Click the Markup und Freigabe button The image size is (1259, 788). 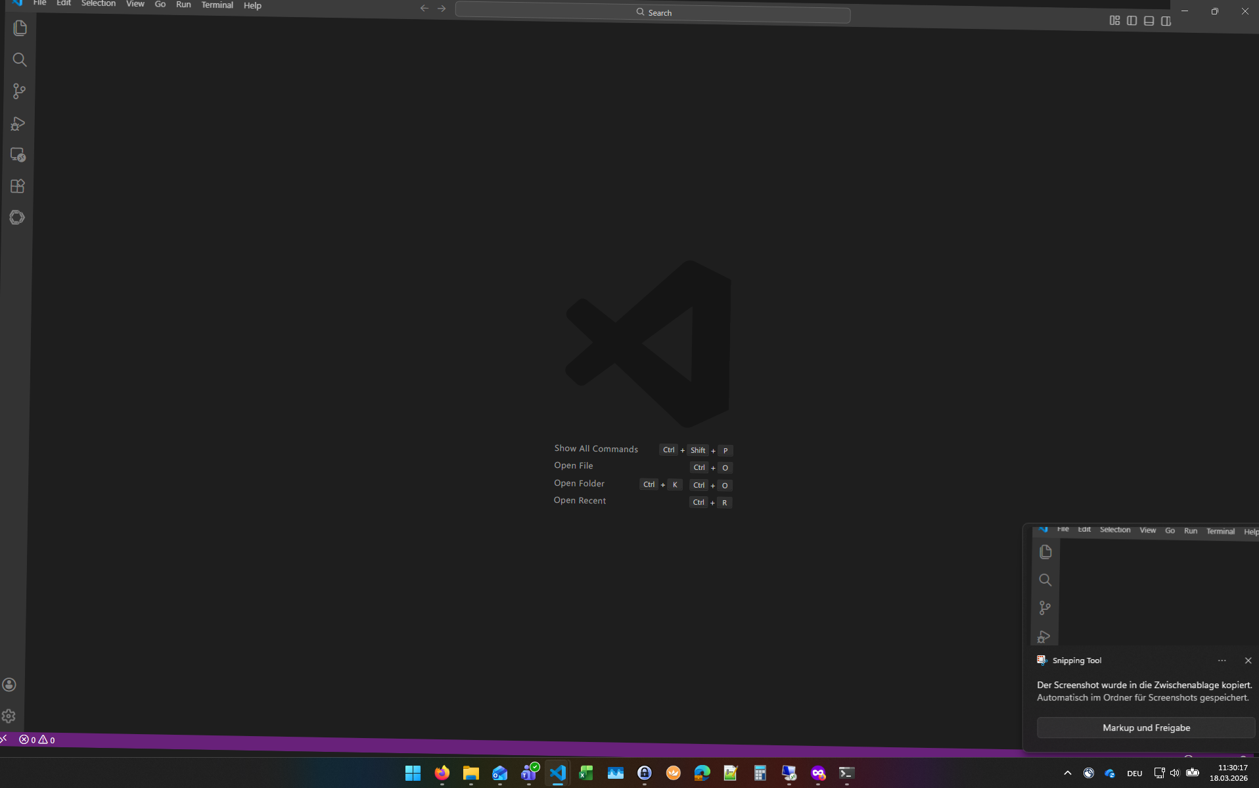tap(1146, 728)
